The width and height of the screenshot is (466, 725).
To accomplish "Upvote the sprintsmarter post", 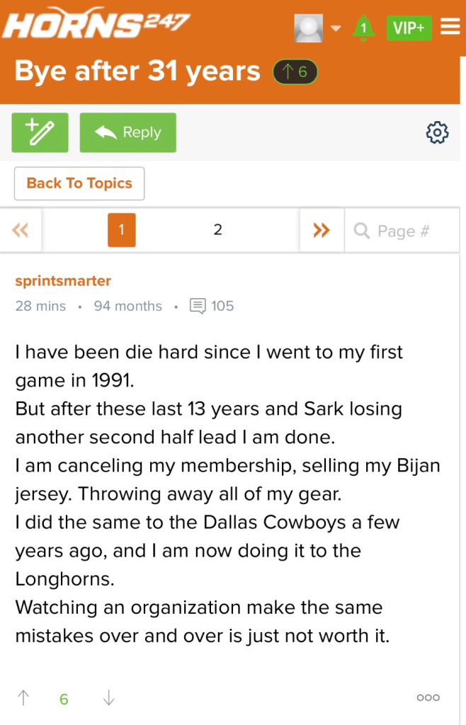I will [x=23, y=699].
